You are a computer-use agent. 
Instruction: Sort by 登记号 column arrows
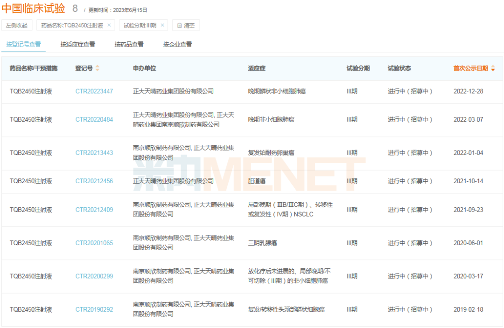tap(98, 68)
